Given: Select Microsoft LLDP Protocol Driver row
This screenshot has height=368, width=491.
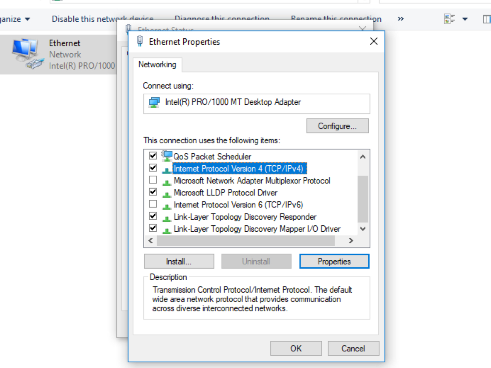Looking at the screenshot, I should 225,193.
